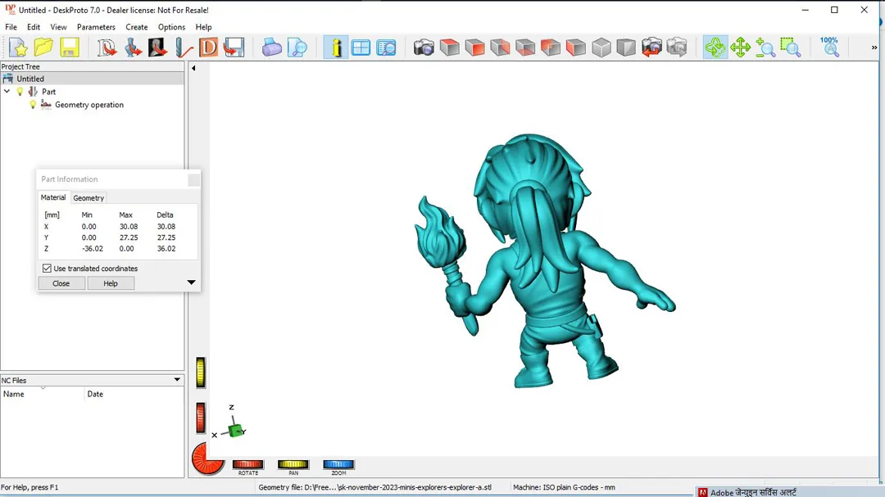
Task: Activate the Zoom Window dotted rectangle tool
Action: [791, 47]
